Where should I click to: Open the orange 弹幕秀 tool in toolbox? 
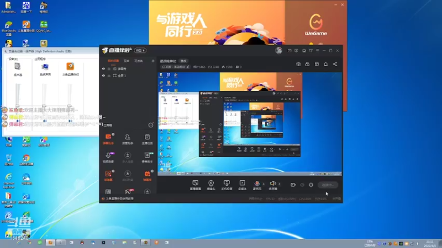tap(147, 175)
